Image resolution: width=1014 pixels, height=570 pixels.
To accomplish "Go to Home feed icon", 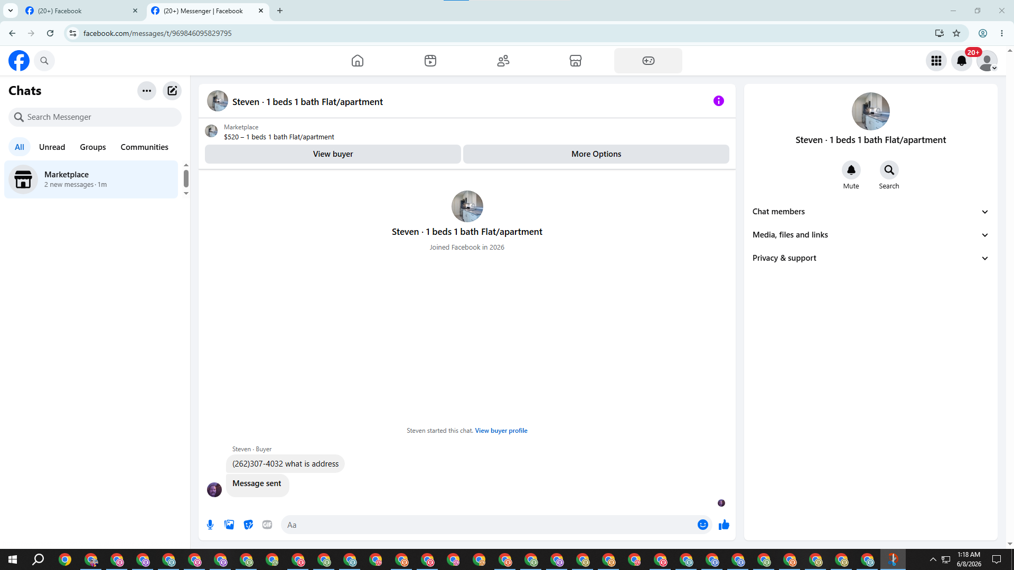I will pyautogui.click(x=358, y=61).
